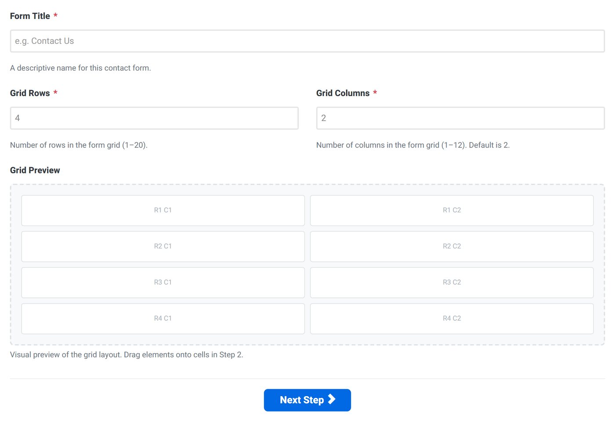
Task: Click the 'Grid Columns' label
Action: click(x=343, y=93)
